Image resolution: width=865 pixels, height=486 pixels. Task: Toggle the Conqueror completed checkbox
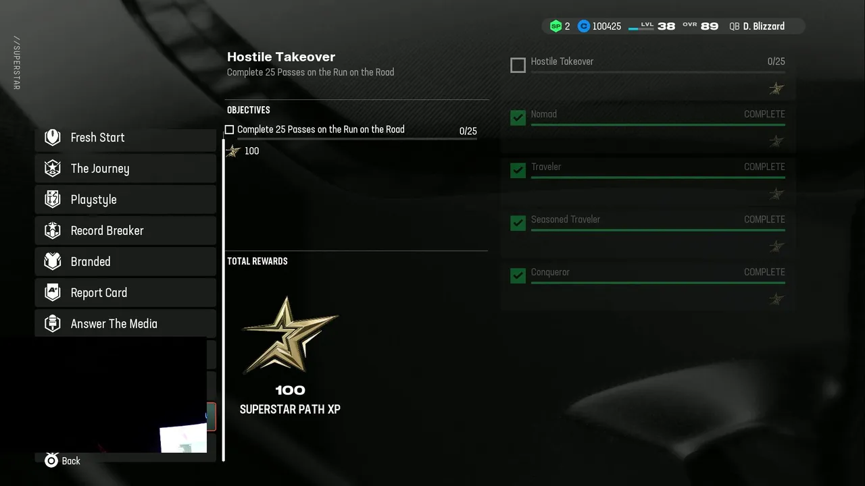(518, 276)
